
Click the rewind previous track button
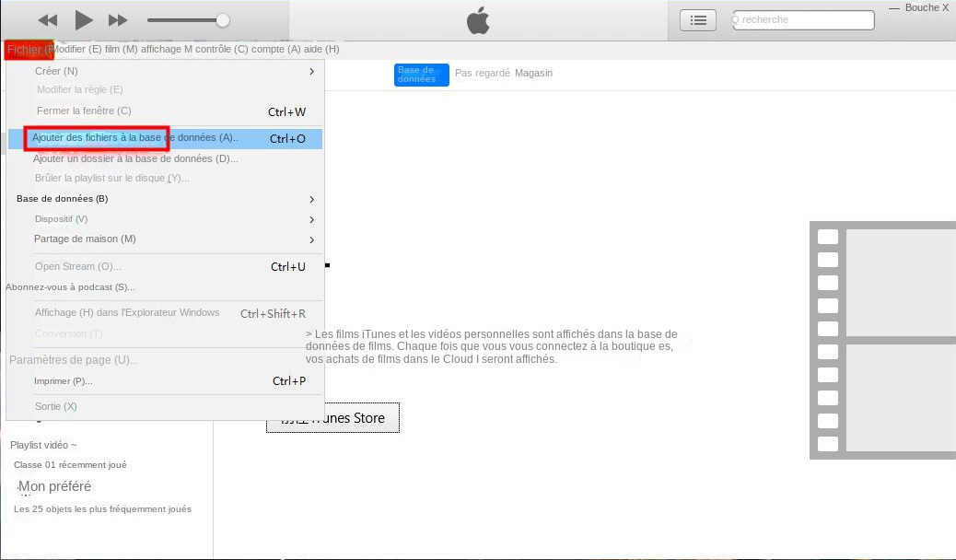[x=48, y=20]
